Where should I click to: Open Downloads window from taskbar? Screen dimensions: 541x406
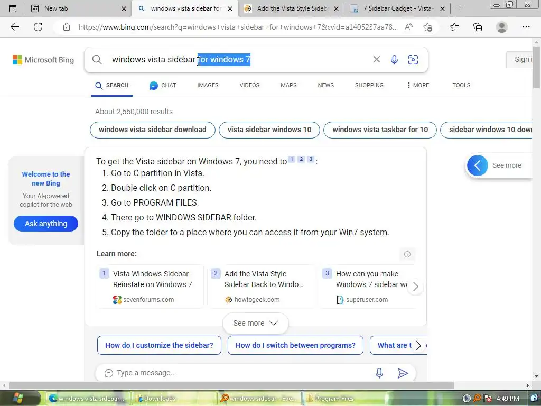pos(173,399)
